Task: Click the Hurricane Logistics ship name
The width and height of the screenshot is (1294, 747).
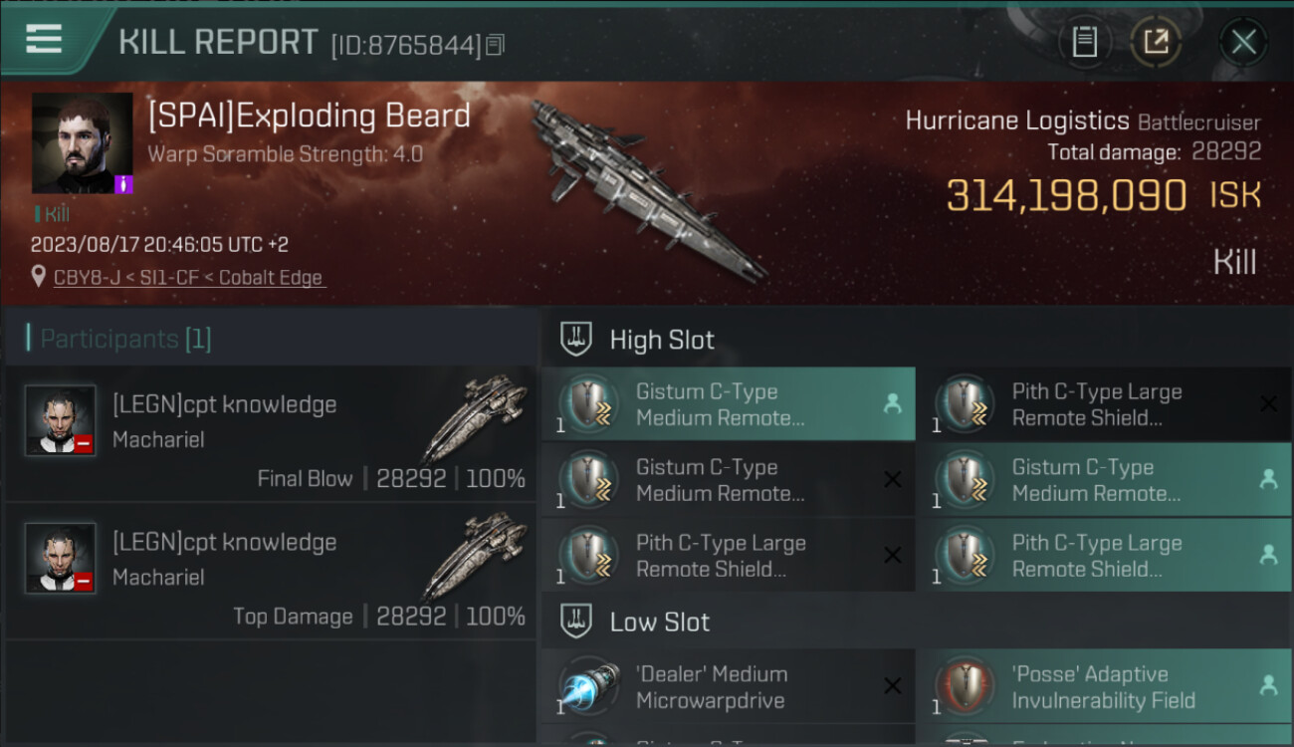Action: coord(1017,122)
